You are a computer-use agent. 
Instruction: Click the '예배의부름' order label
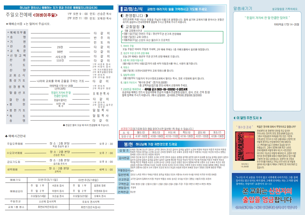tap(18, 33)
